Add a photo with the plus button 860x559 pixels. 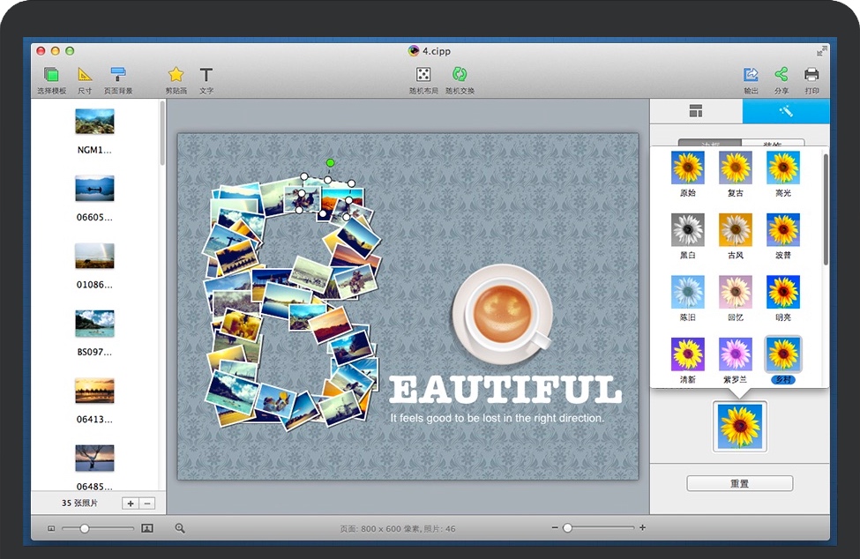pyautogui.click(x=131, y=503)
